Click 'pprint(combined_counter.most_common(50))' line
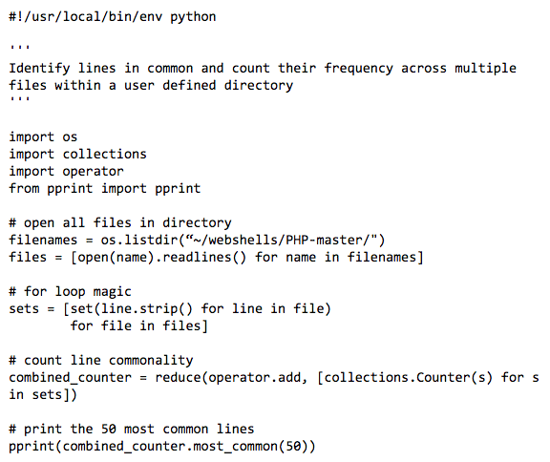Viewport: 550px width, 462px height. tap(162, 446)
